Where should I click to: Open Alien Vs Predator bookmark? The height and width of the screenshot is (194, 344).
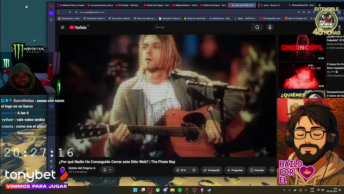pos(296,19)
